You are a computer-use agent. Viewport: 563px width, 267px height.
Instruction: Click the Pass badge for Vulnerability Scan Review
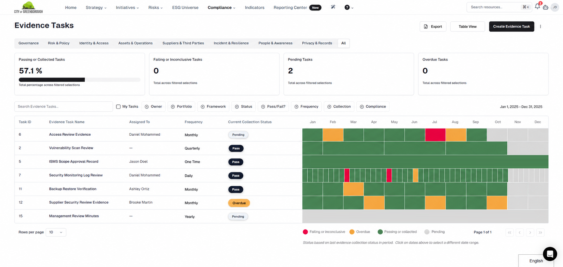pos(236,148)
